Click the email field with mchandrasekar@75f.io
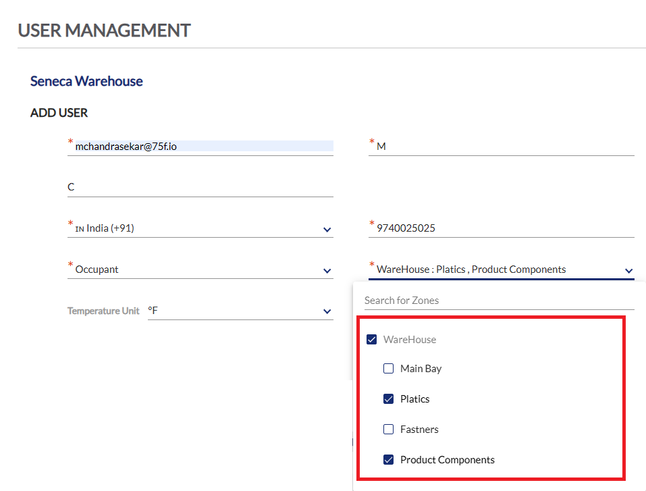This screenshot has width=646, height=491. (x=200, y=147)
